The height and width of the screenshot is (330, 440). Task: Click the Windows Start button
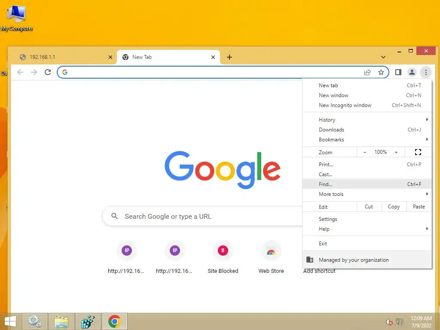(10, 321)
